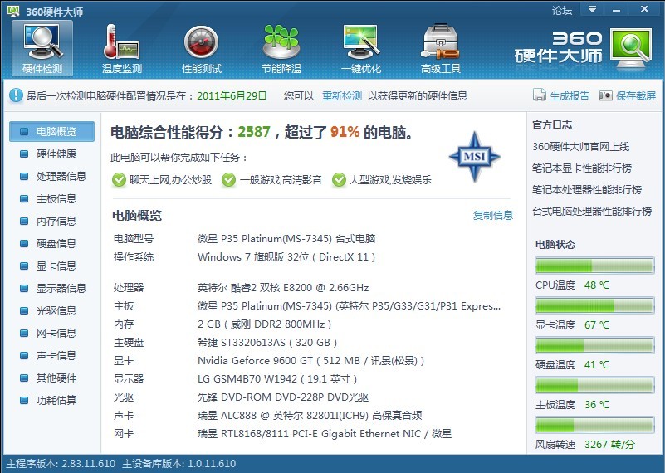Image resolution: width=665 pixels, height=473 pixels.
Task: Select 显卡信息 in the sidebar
Action: point(56,266)
